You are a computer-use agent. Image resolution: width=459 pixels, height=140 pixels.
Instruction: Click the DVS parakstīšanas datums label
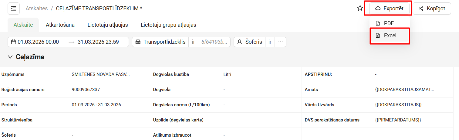pos(332,120)
